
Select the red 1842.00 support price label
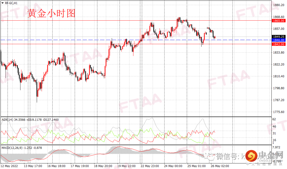point(278,44)
